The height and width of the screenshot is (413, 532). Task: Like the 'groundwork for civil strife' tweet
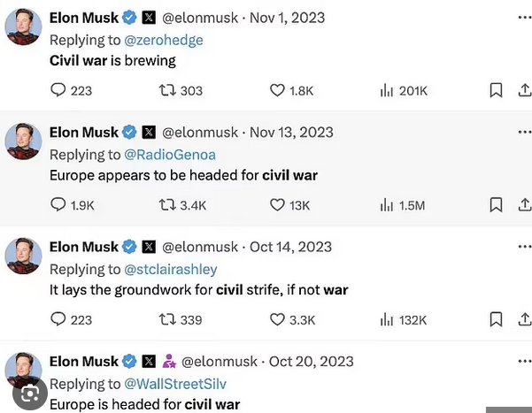tap(277, 319)
